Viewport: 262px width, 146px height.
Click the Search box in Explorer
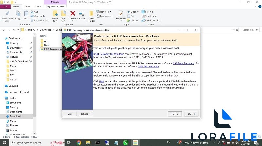[x=250, y=30]
